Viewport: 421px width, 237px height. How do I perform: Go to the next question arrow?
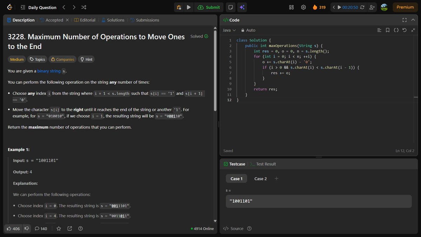click(x=74, y=7)
